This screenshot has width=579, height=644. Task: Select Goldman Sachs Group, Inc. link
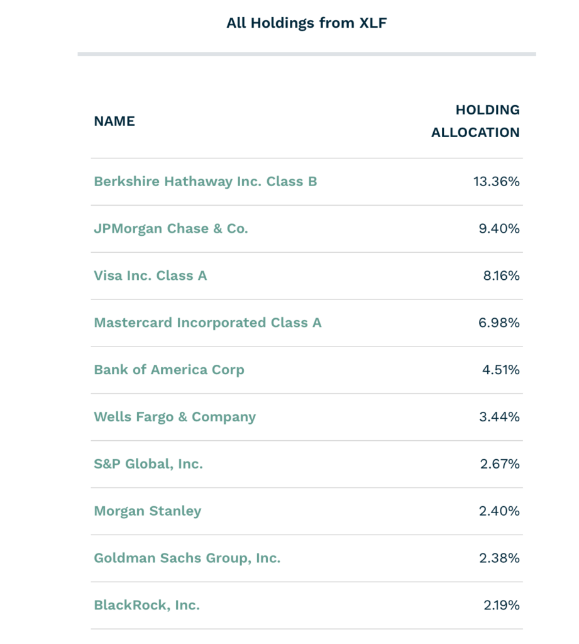[x=187, y=558]
